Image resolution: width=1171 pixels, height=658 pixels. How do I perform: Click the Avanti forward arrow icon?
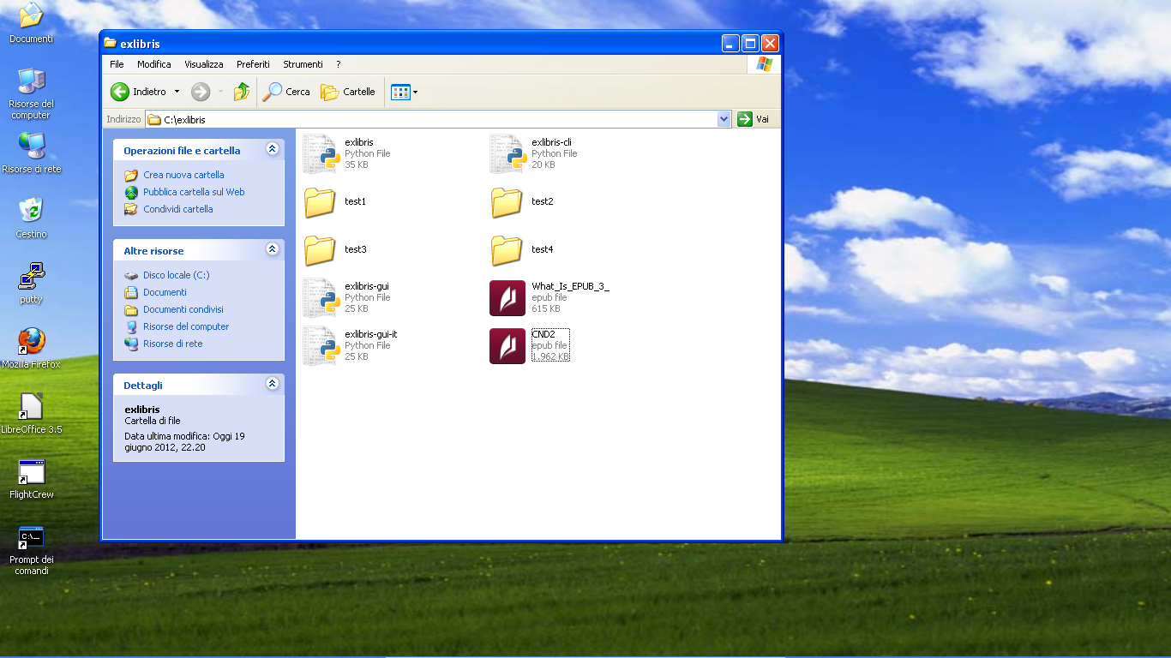point(201,92)
